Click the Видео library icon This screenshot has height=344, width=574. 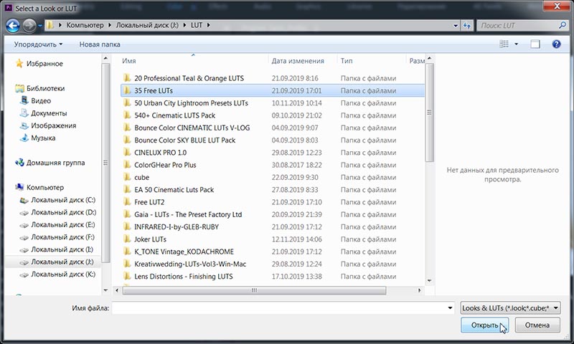pos(24,100)
